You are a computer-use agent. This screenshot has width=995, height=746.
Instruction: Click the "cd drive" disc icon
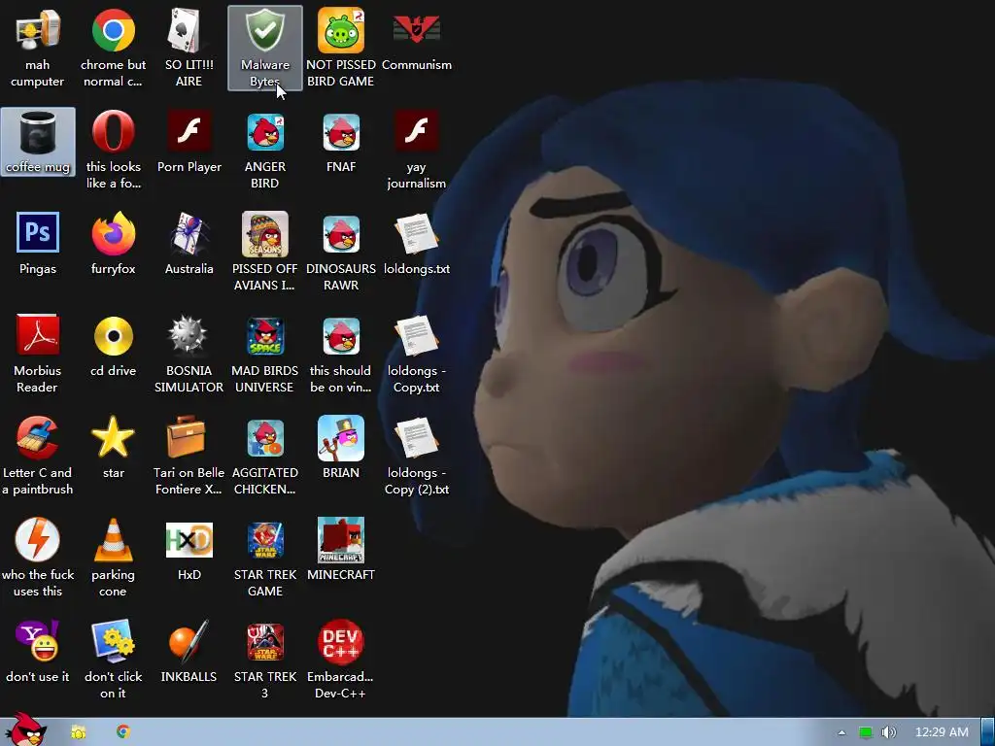pyautogui.click(x=113, y=346)
